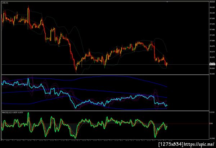Click the -0.2982 value on MACD scale
Image resolution: width=216 pixels, height=148 pixels.
212,138
